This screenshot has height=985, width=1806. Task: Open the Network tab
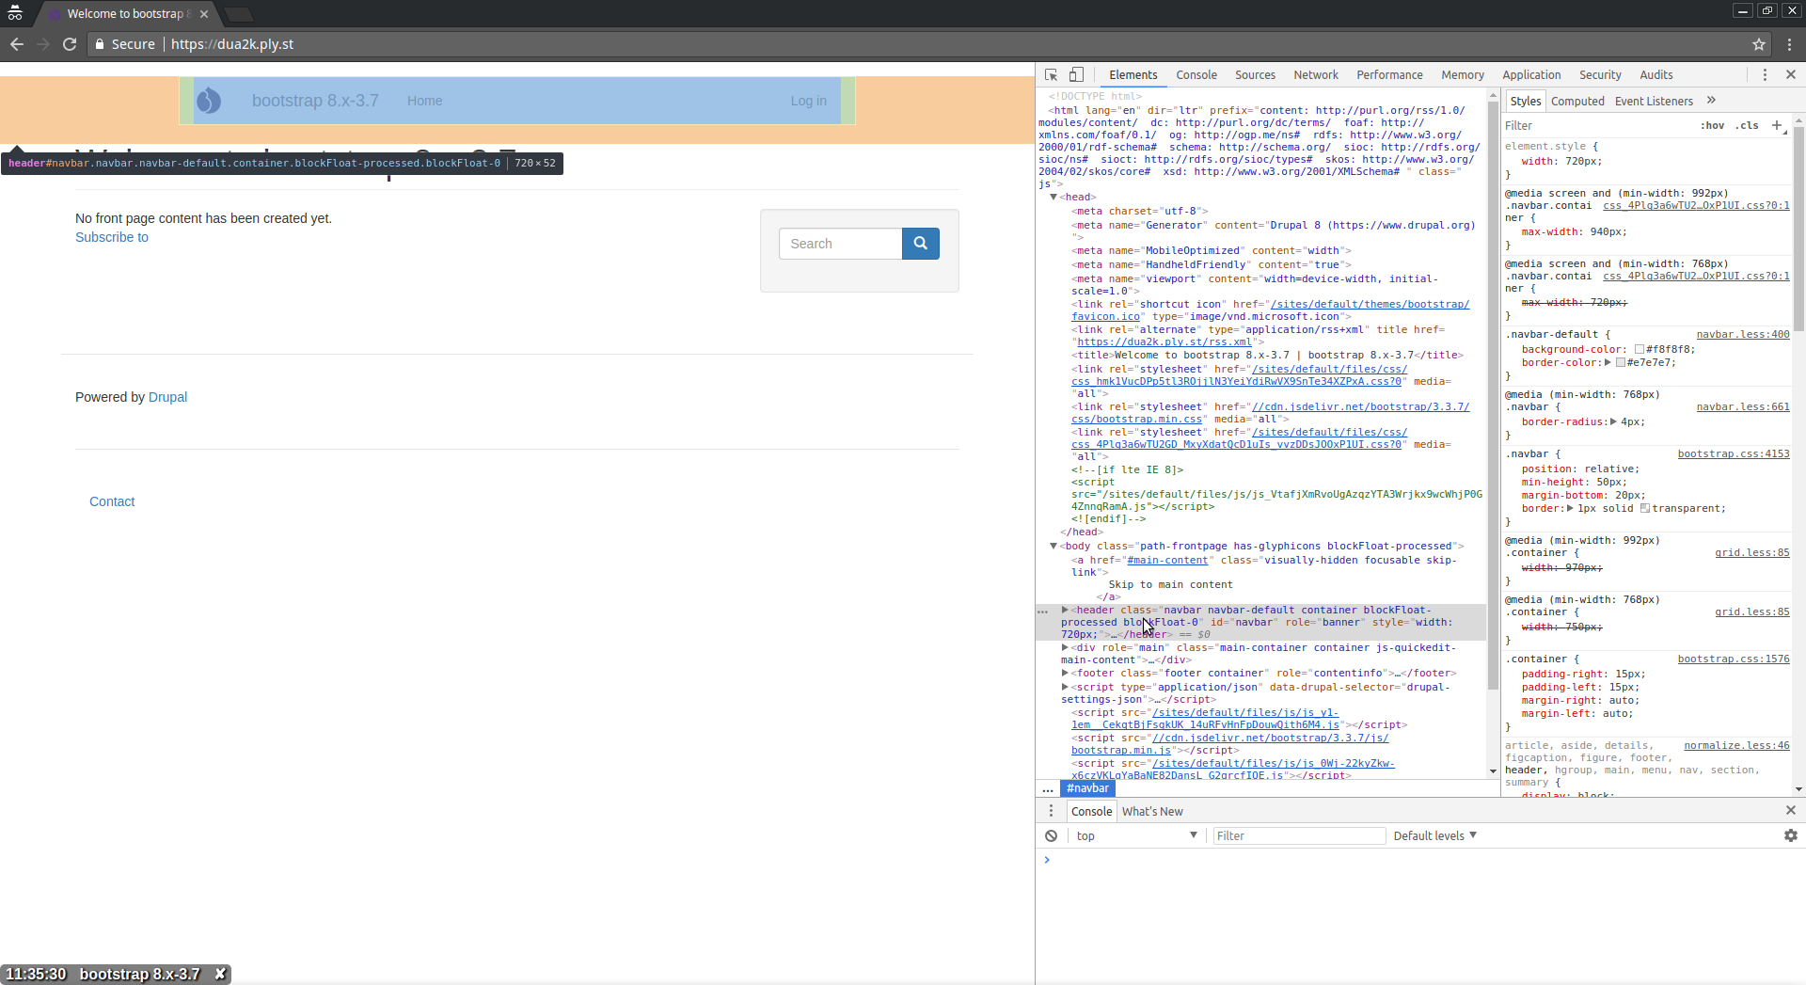(x=1316, y=74)
